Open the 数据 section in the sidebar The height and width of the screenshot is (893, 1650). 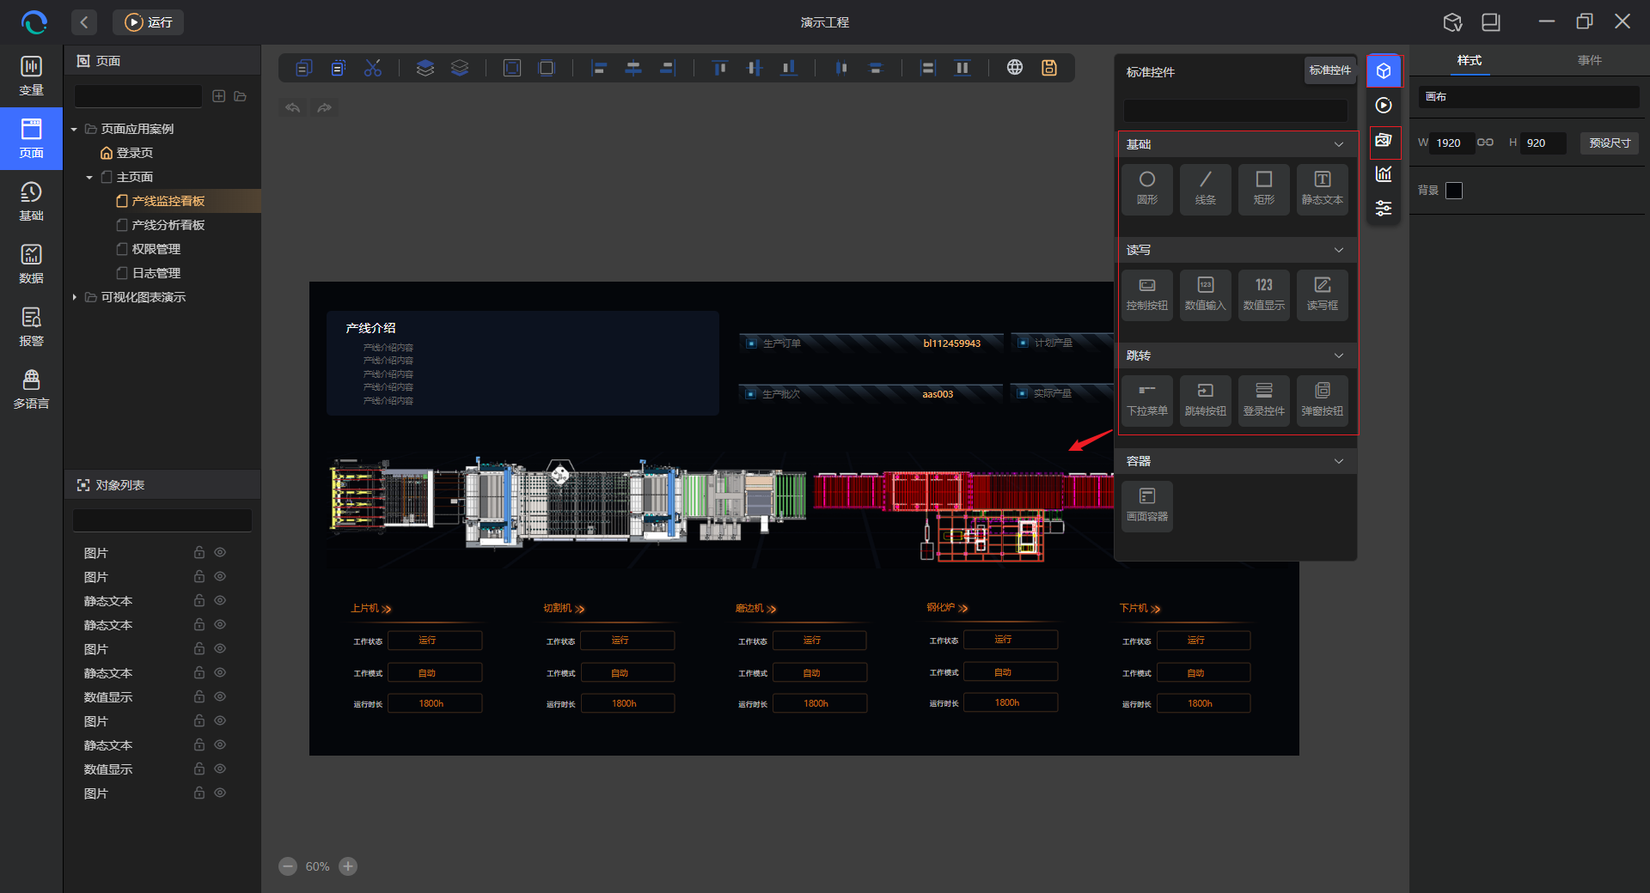point(31,264)
